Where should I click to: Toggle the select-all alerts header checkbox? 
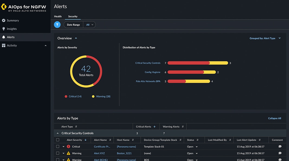(x=57, y=140)
